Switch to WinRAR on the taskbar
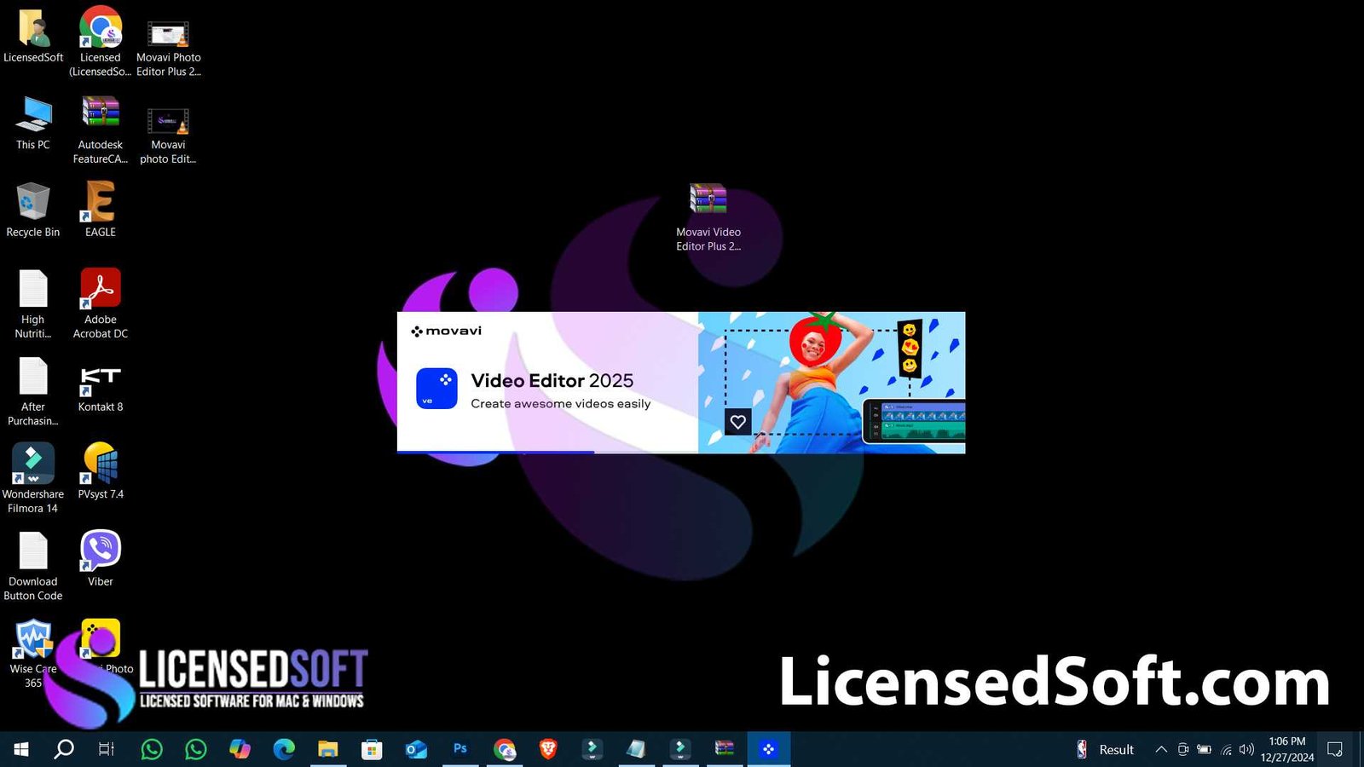Viewport: 1364px width, 767px height. (725, 749)
